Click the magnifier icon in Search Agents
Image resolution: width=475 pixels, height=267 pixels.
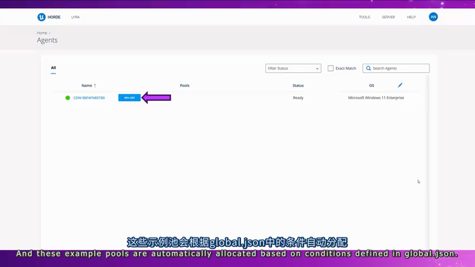pos(368,68)
